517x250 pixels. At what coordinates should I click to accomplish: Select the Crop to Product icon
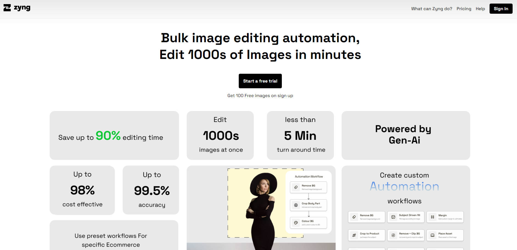pyautogui.click(x=354, y=235)
